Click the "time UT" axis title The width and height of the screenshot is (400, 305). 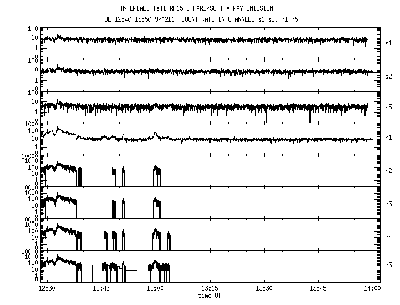pos(209,295)
